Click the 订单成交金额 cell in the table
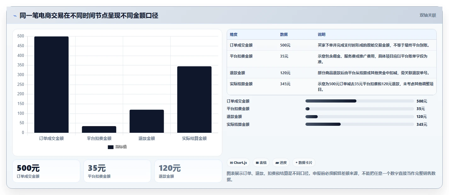The height and width of the screenshot is (195, 449). coord(241,45)
